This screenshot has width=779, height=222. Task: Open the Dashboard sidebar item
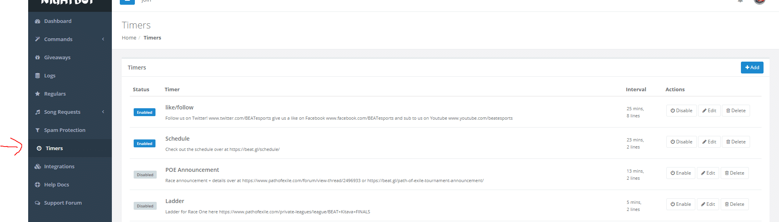[x=70, y=21]
